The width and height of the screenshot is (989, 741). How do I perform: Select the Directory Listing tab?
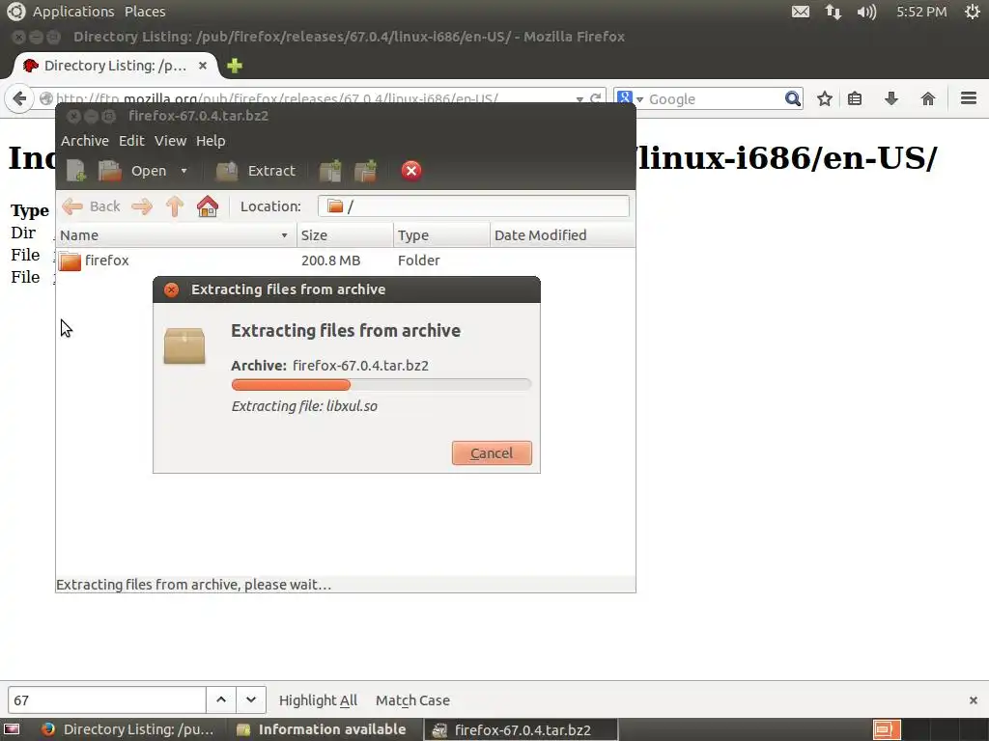(x=115, y=66)
